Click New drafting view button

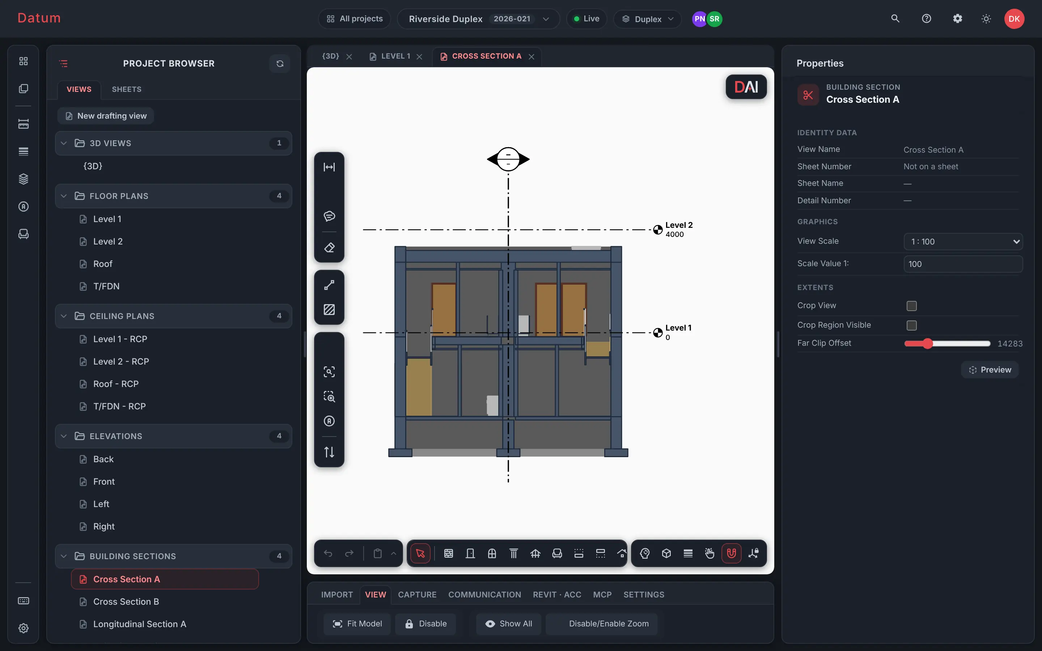pos(106,116)
